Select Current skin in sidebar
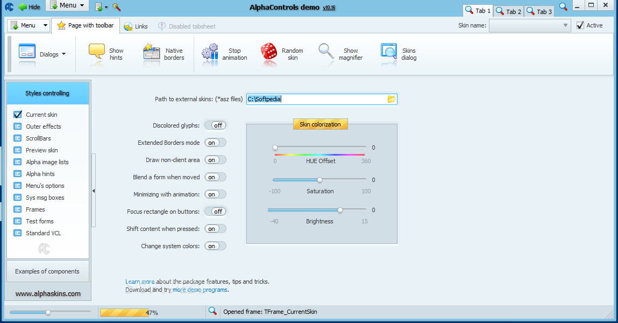Screen dimensions: 618x323 (41, 115)
